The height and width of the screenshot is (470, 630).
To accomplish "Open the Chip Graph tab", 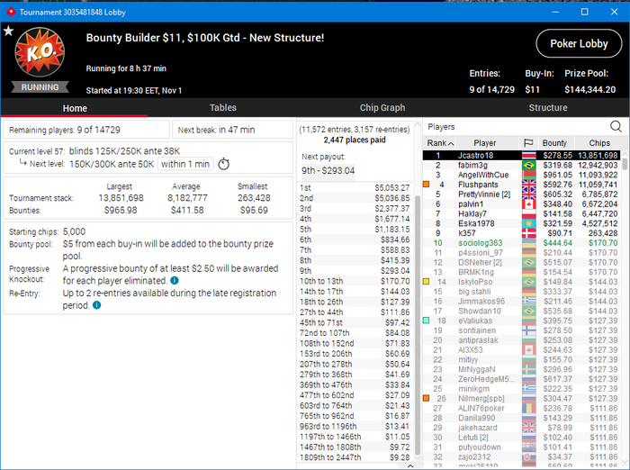I will pyautogui.click(x=382, y=108).
